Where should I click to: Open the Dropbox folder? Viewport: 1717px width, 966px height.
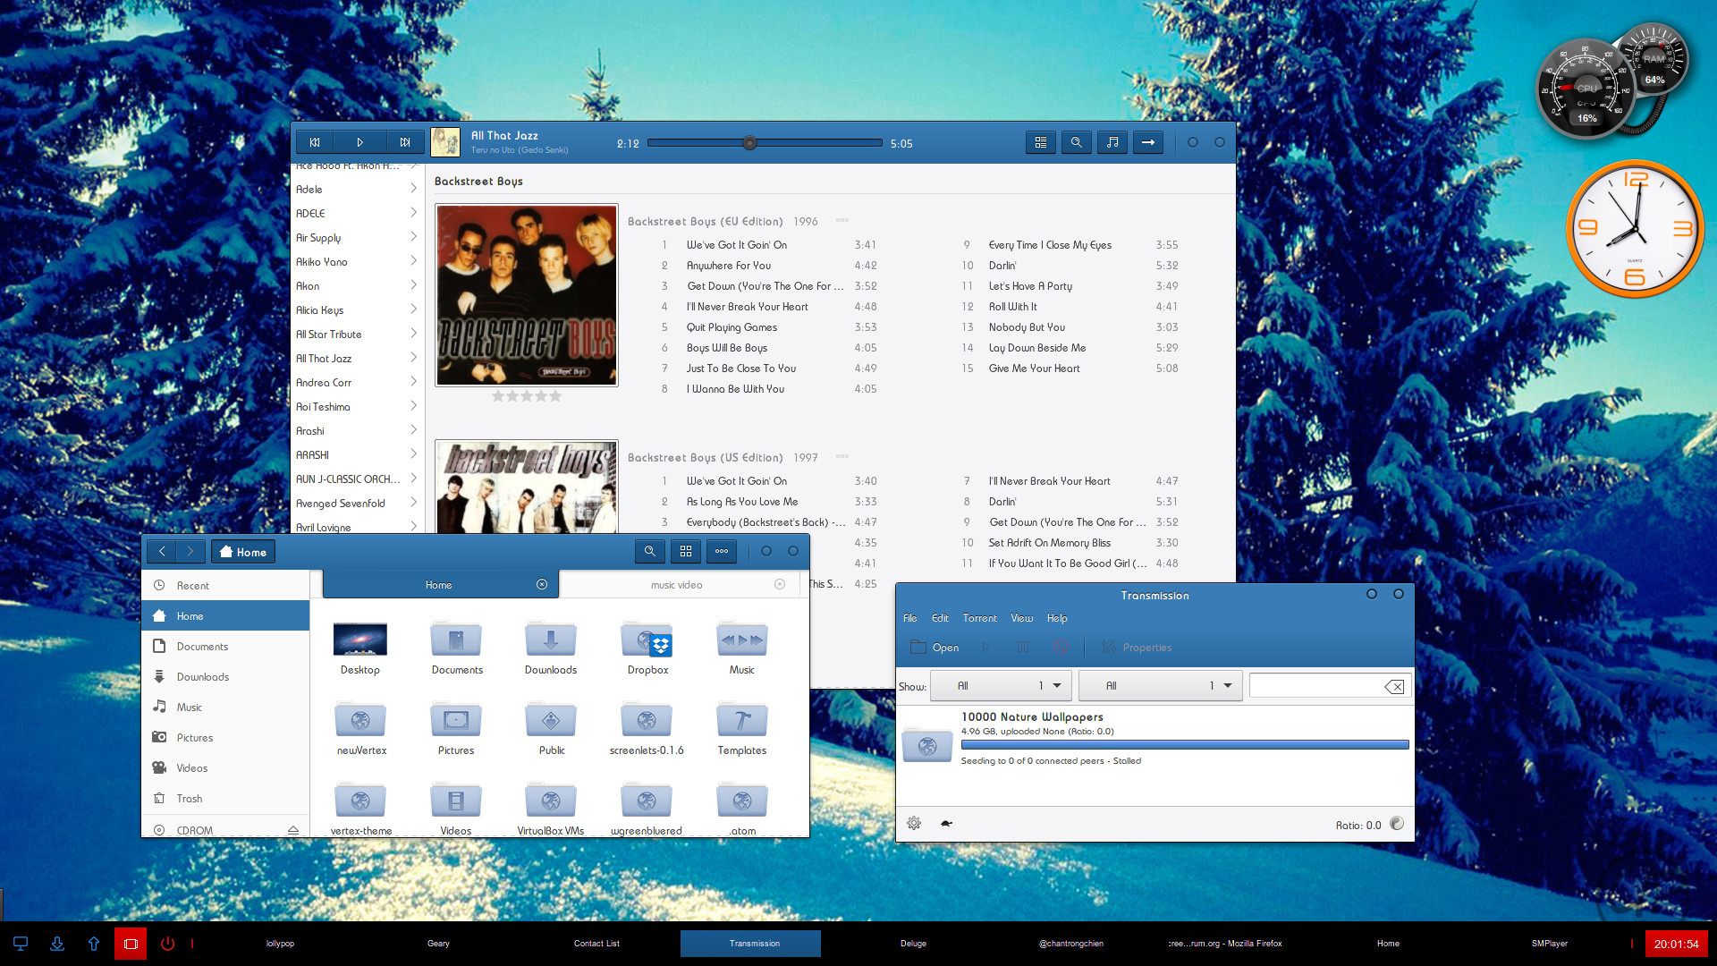pos(647,648)
